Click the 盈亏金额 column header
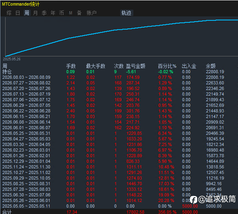Image resolution: width=238 pixels, height=214 pixels. pyautogui.click(x=135, y=66)
